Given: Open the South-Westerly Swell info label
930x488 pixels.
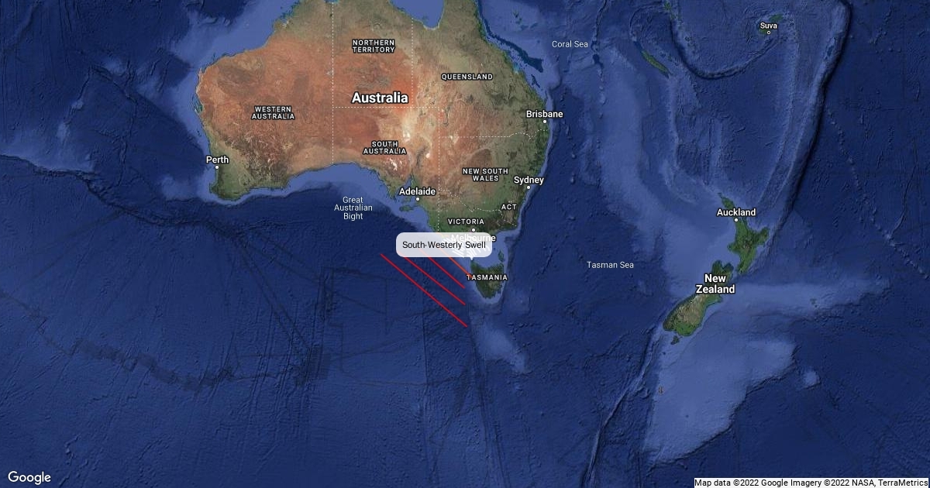Looking at the screenshot, I should [x=444, y=245].
